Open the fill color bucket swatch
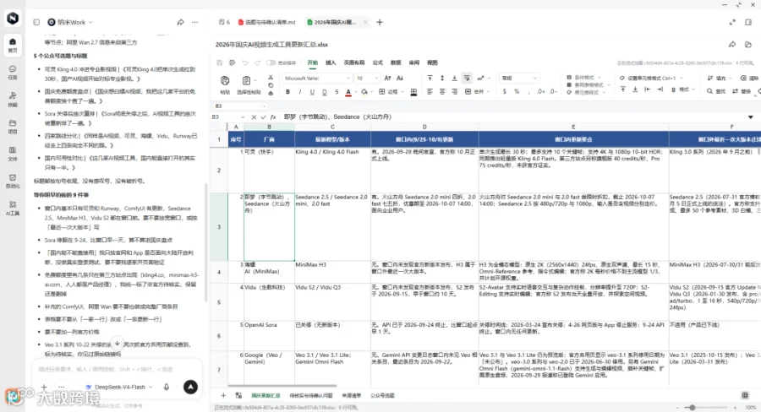The image size is (761, 412). click(x=364, y=92)
